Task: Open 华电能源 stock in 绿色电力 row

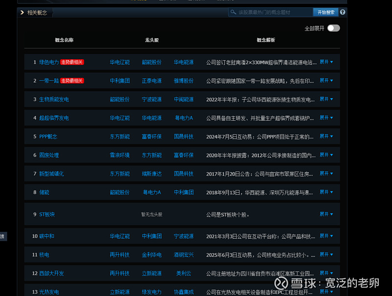Action: [x=184, y=62]
